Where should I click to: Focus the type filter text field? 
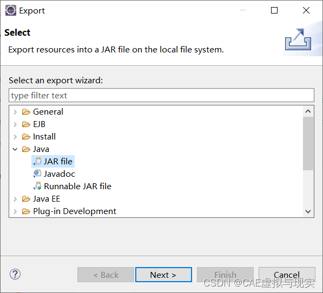161,95
